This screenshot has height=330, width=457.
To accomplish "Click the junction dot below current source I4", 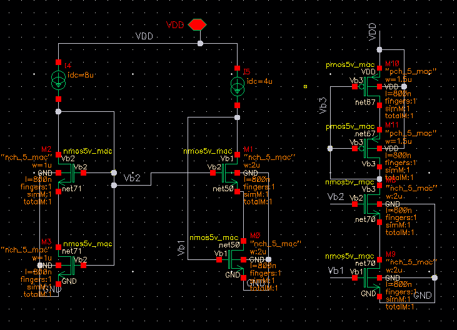I will click(x=58, y=111).
